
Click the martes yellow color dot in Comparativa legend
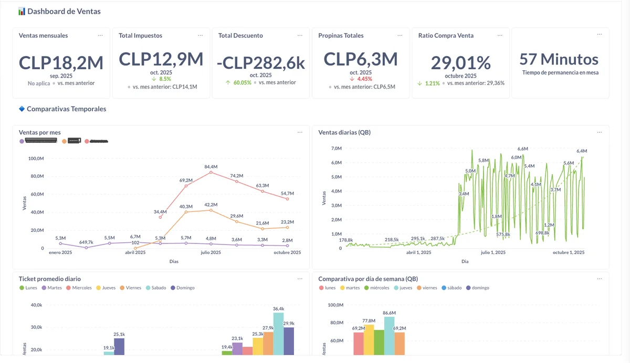[343, 288]
